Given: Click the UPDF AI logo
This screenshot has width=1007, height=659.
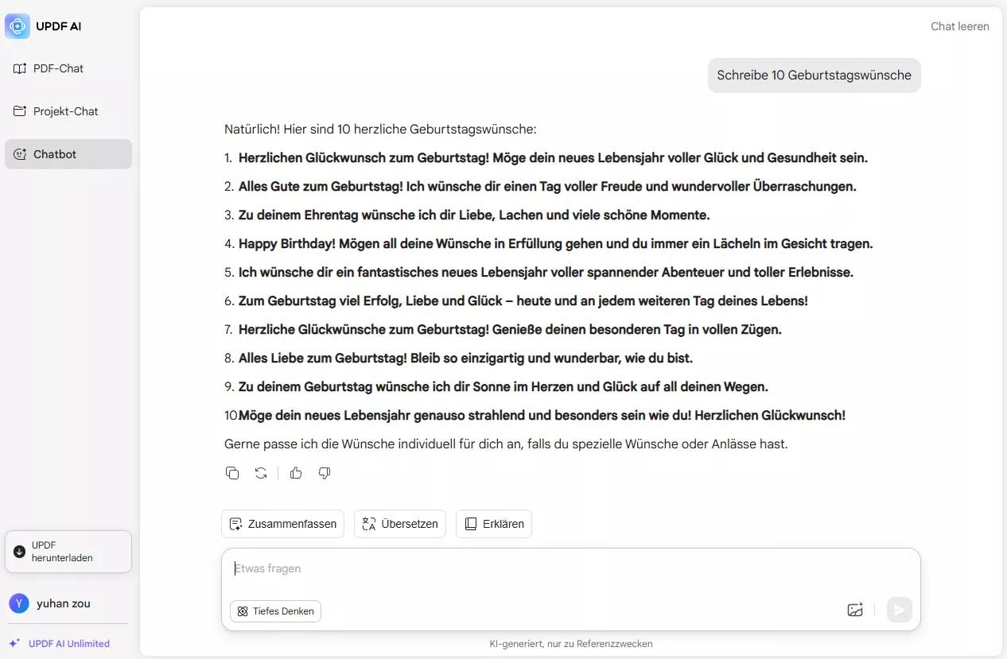Looking at the screenshot, I should pyautogui.click(x=17, y=26).
